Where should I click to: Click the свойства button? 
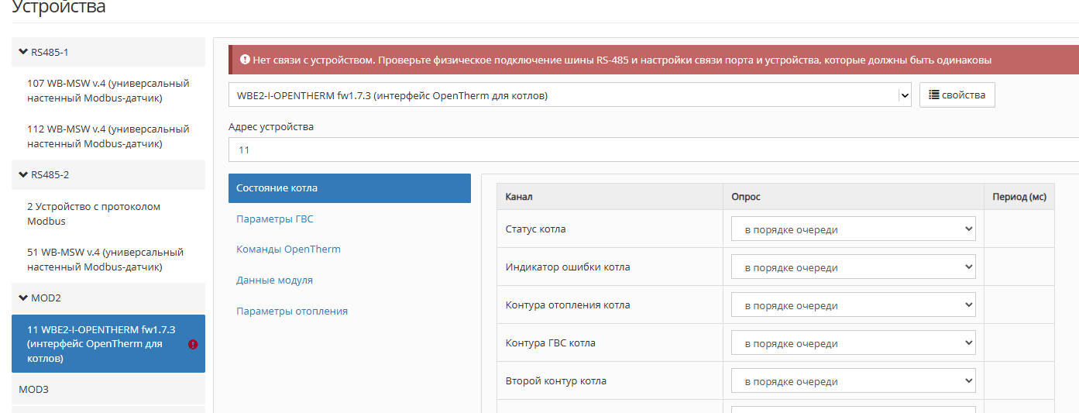pos(957,95)
